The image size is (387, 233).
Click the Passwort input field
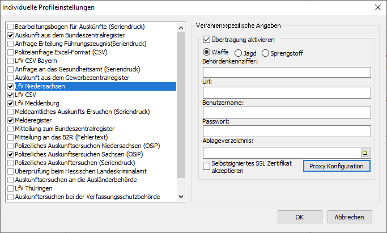point(286,132)
